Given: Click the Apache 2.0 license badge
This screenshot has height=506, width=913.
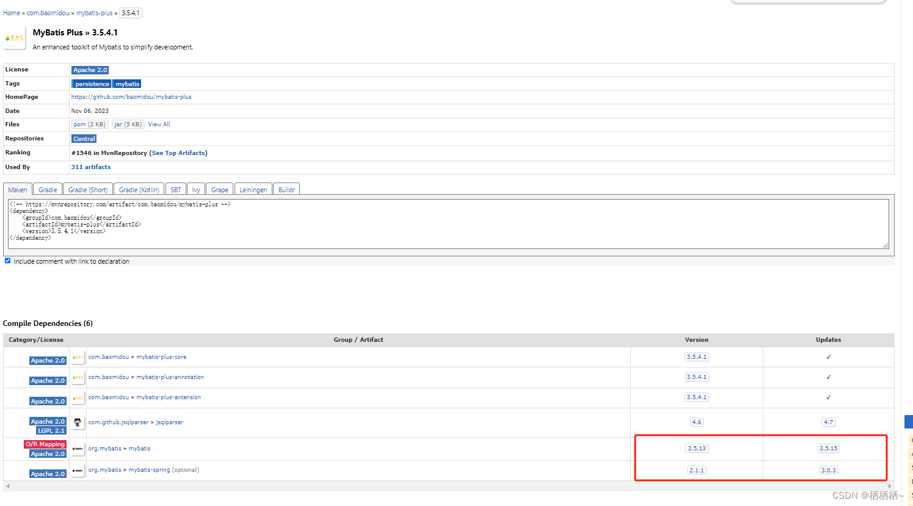Looking at the screenshot, I should (90, 70).
